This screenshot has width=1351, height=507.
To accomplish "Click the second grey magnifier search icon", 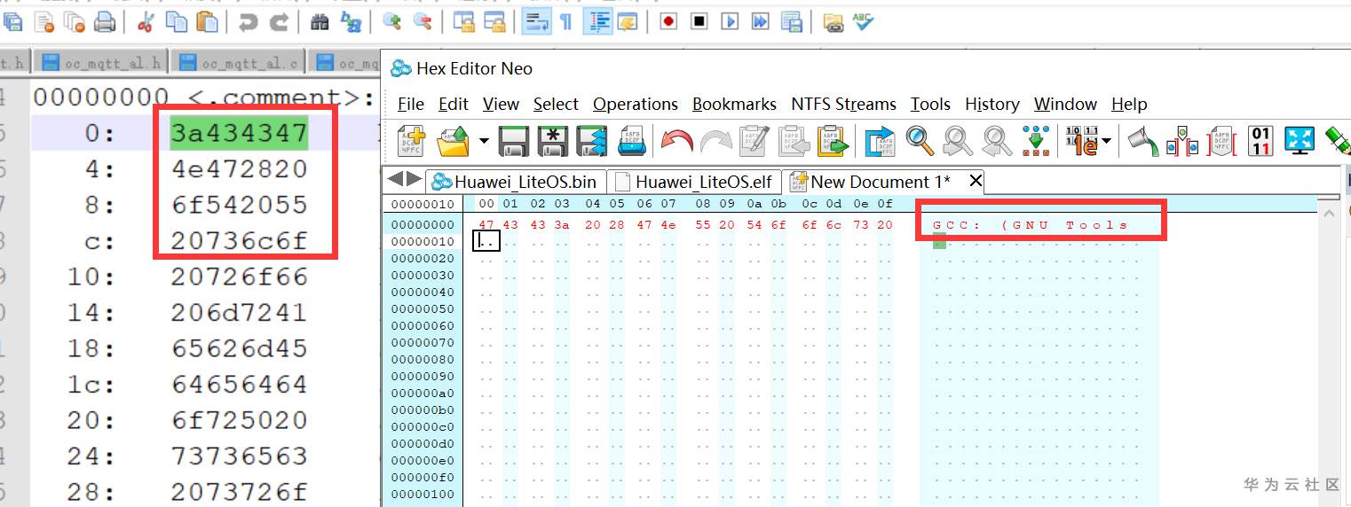I will 997,140.
